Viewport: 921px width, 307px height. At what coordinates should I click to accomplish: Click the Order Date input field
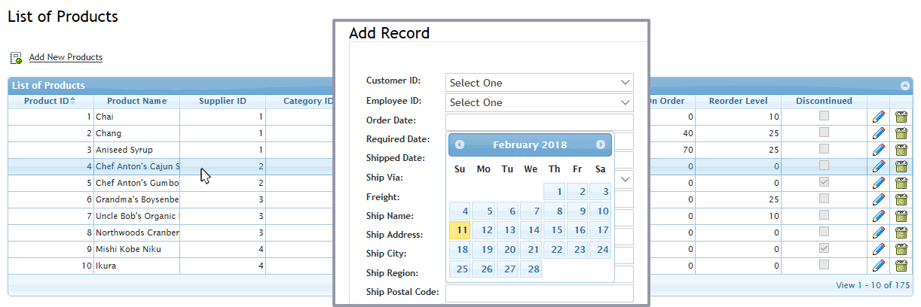540,122
